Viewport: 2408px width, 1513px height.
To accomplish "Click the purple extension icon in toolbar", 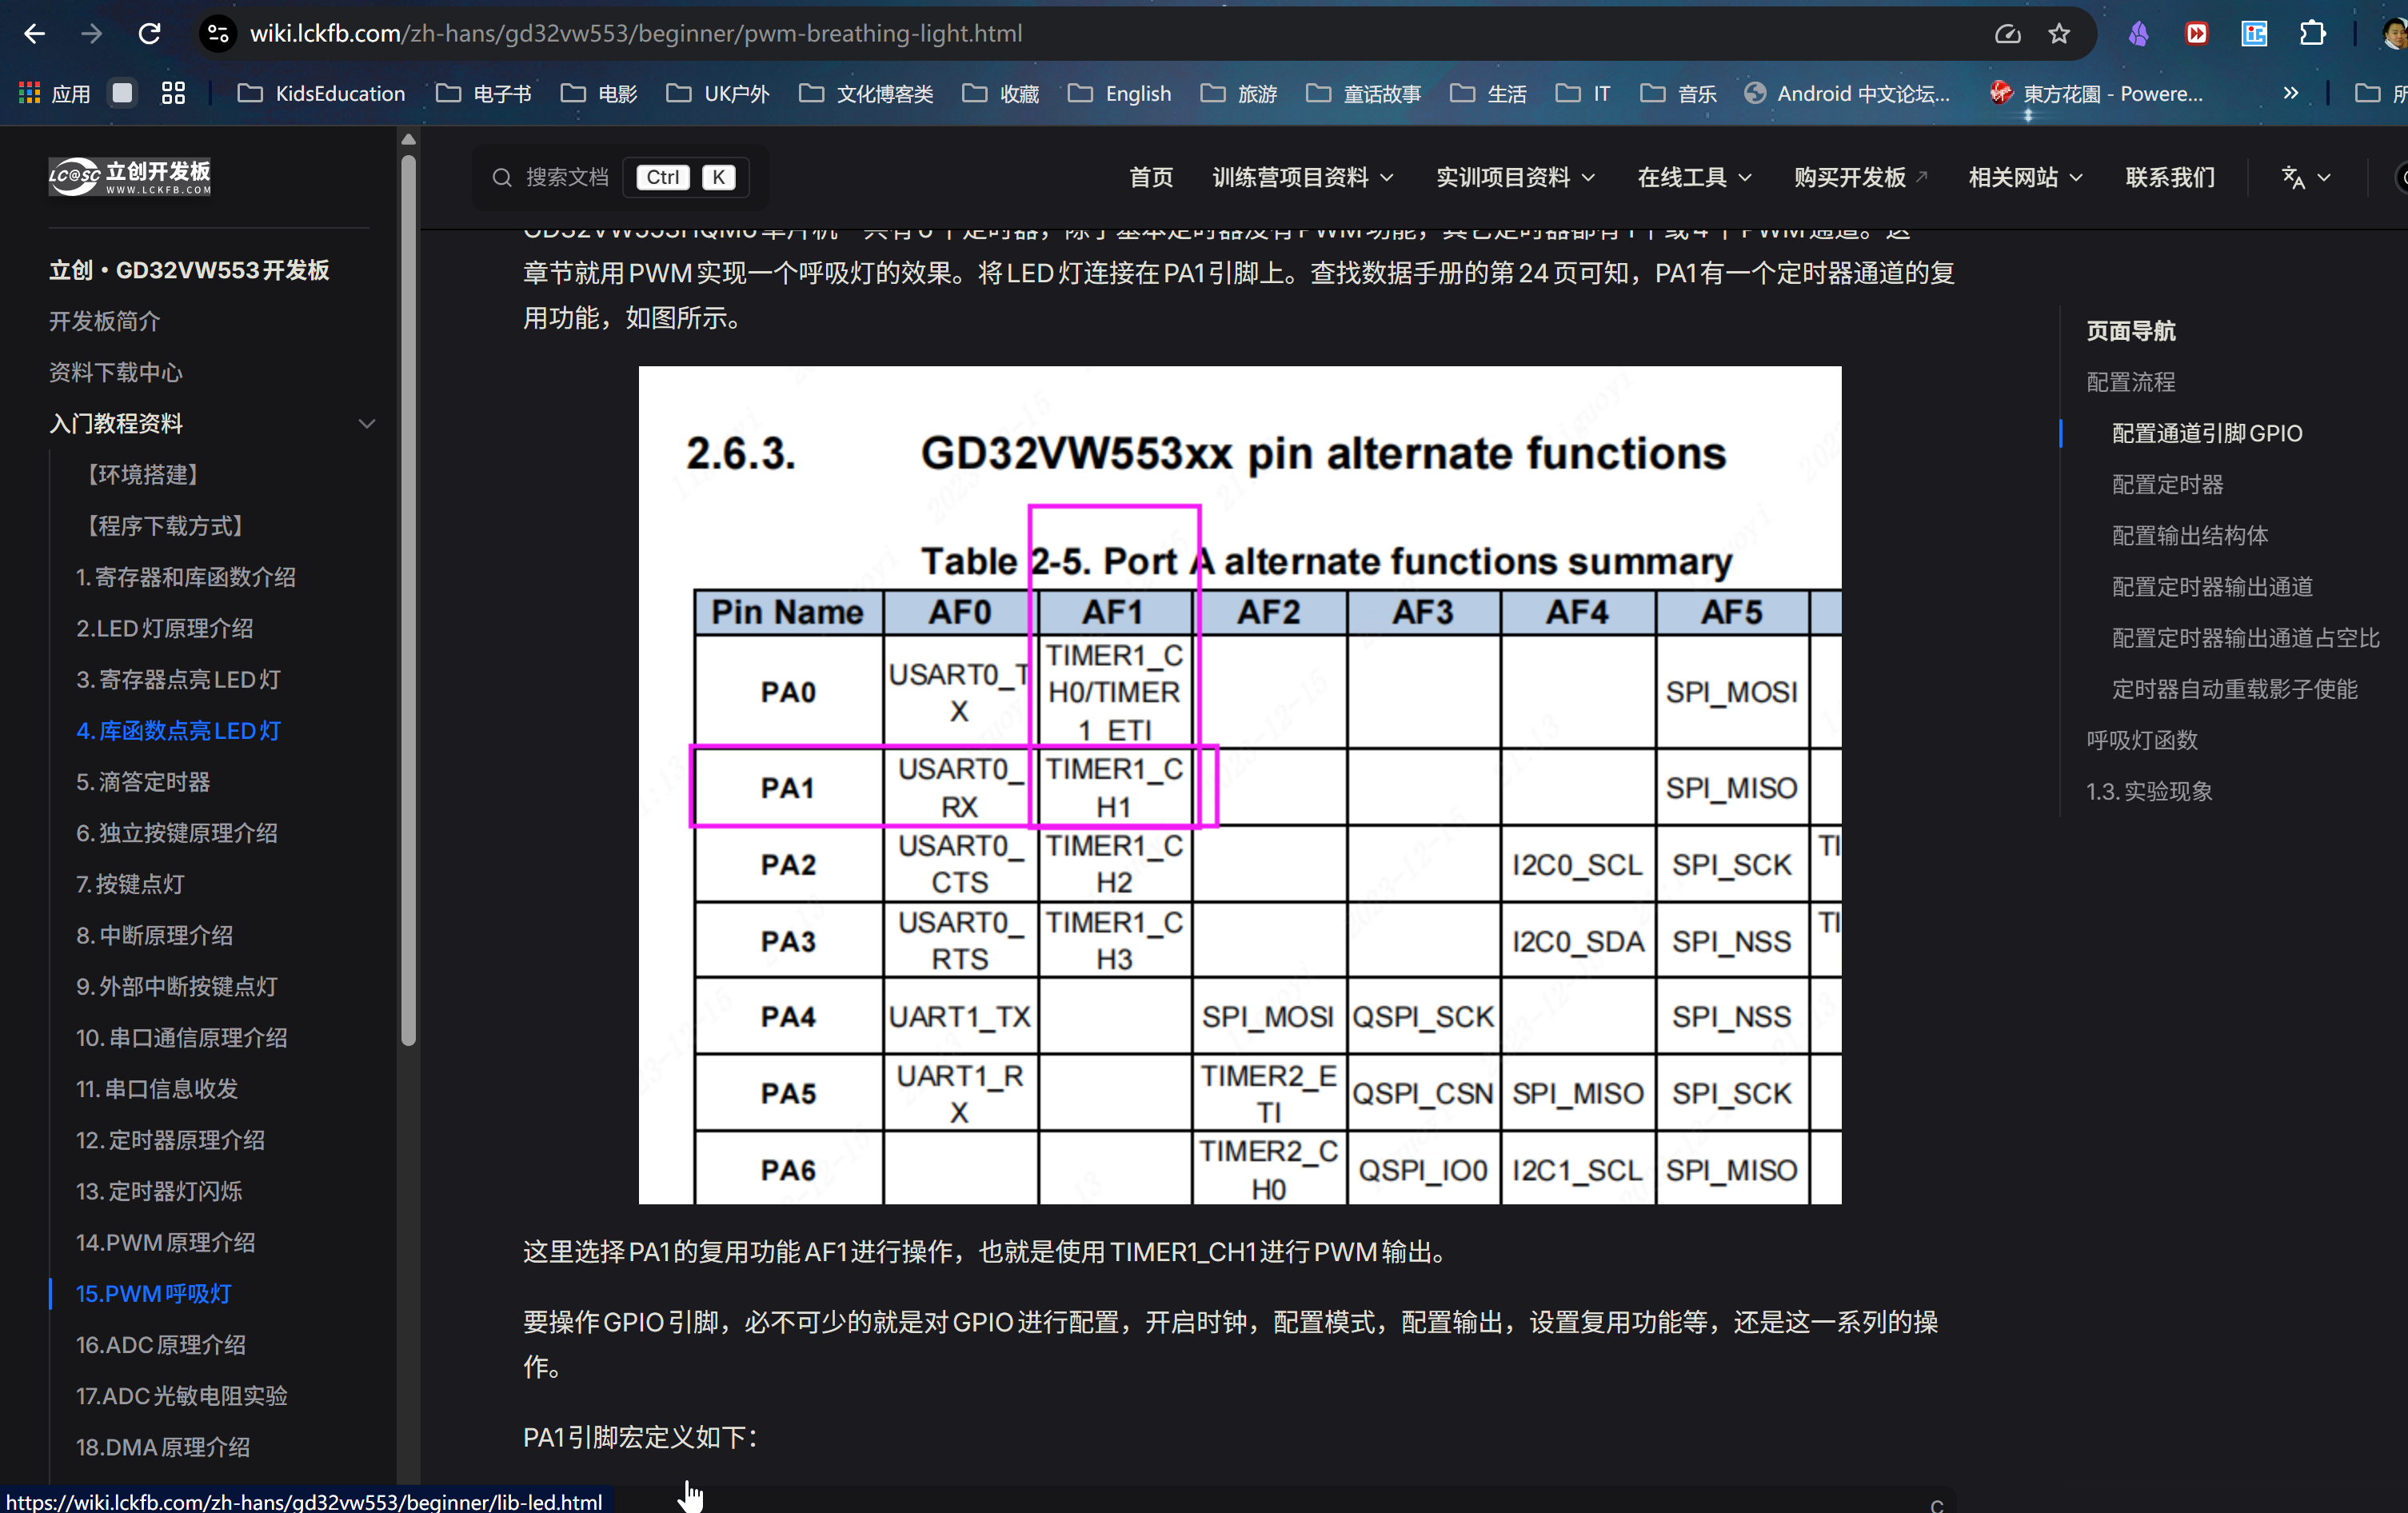I will point(2139,34).
